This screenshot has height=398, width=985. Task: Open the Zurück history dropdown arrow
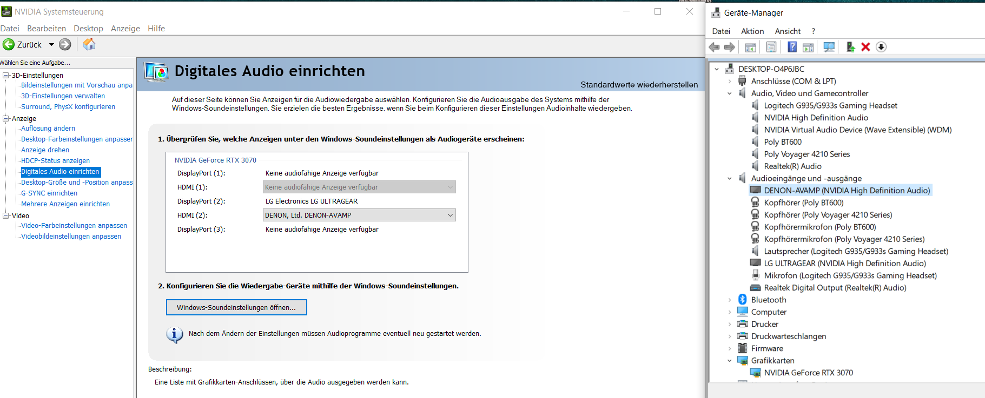click(52, 45)
